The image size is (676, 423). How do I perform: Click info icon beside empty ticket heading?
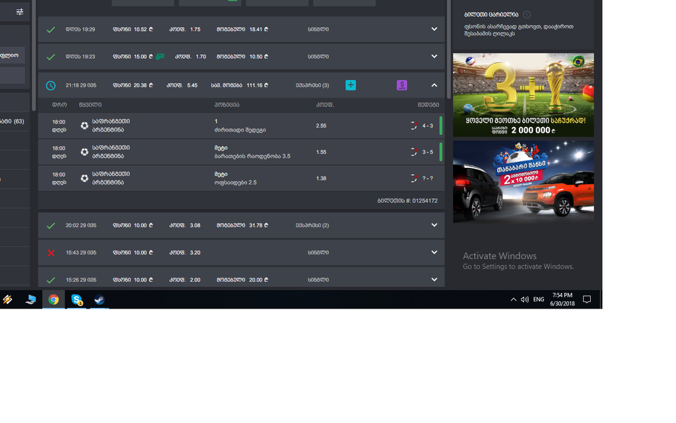pyautogui.click(x=527, y=15)
